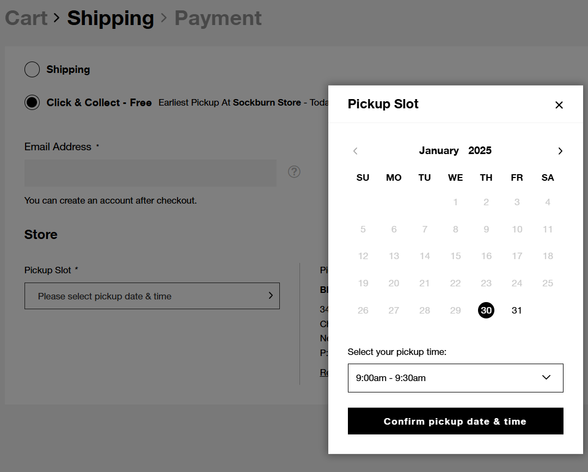The width and height of the screenshot is (588, 472).
Task: Select the Shipping radio option
Action: 32,70
